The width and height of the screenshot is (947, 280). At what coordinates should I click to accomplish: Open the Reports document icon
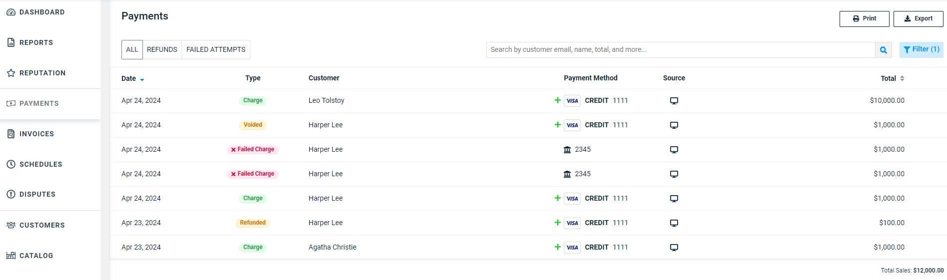coord(11,42)
